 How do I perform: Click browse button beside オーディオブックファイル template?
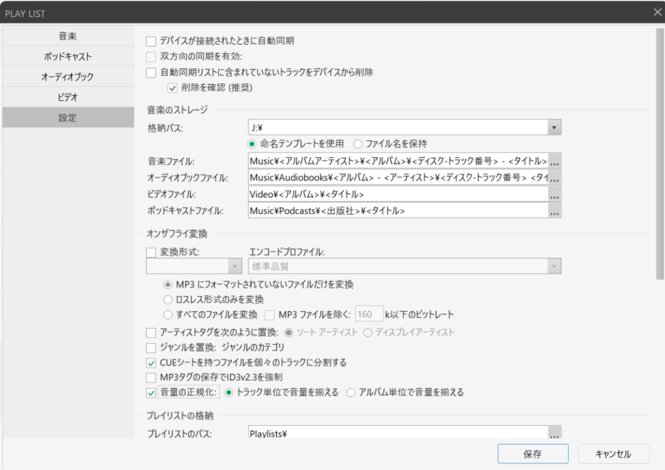click(x=555, y=177)
